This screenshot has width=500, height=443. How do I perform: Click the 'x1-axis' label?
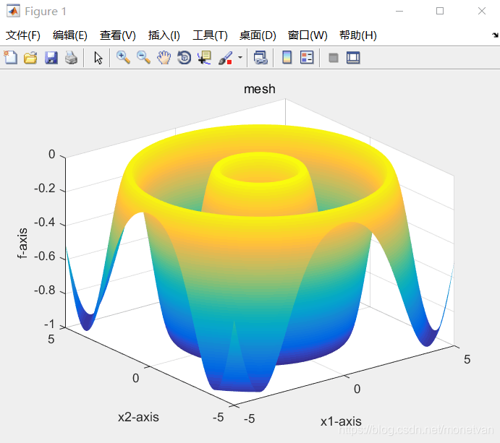tap(341, 421)
